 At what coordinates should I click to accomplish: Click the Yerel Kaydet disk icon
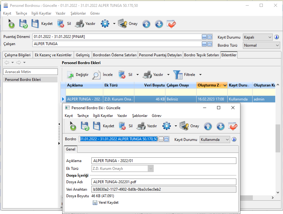(x=95, y=202)
